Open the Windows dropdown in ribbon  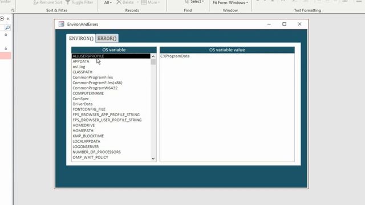pos(238,3)
